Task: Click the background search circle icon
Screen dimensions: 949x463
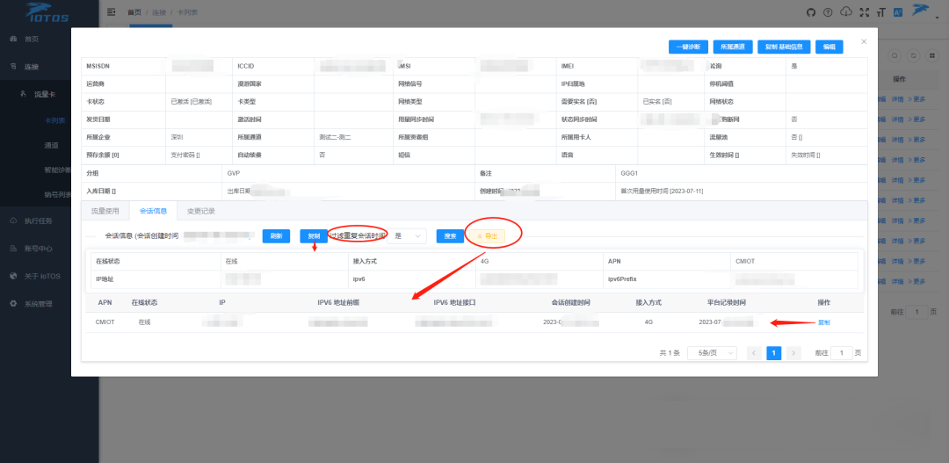Action: (895, 55)
